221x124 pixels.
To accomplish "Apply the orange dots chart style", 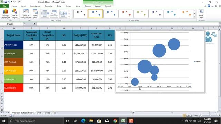I will coord(186,14).
